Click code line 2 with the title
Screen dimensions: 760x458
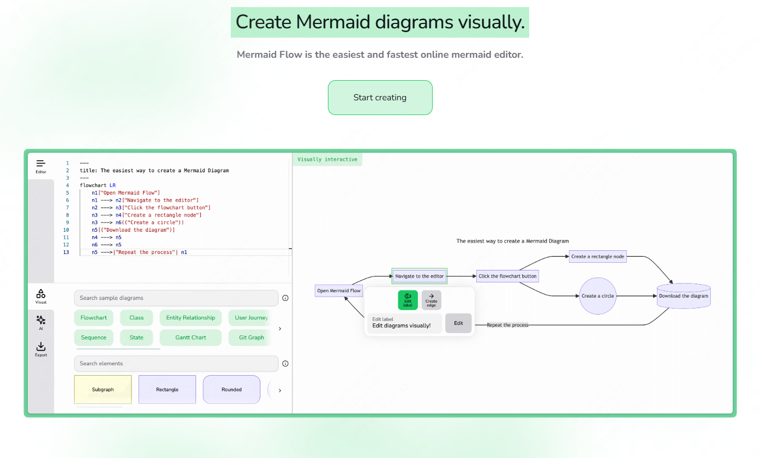click(x=154, y=171)
